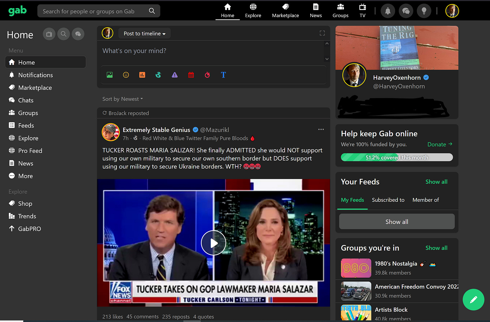Image resolution: width=490 pixels, height=322 pixels.
Task: Open Groups in left sidebar
Action: coord(45,113)
